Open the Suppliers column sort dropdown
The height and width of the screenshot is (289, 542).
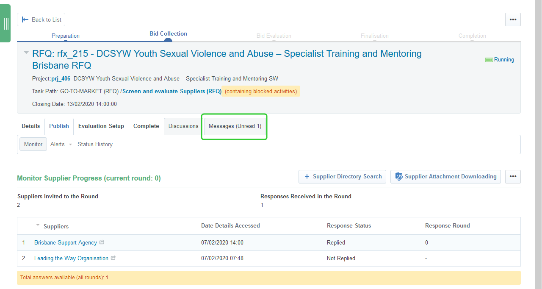coord(38,225)
